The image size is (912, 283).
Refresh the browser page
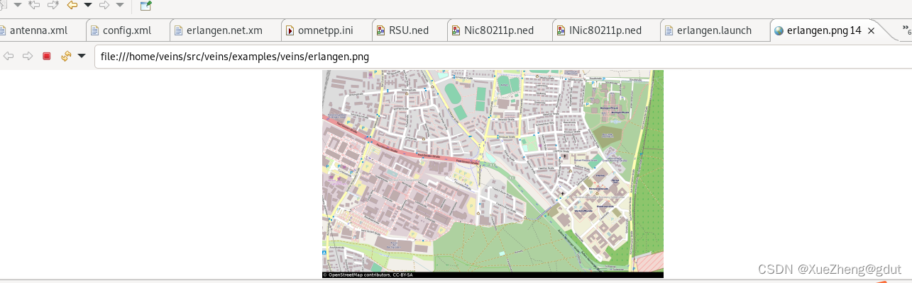click(66, 56)
